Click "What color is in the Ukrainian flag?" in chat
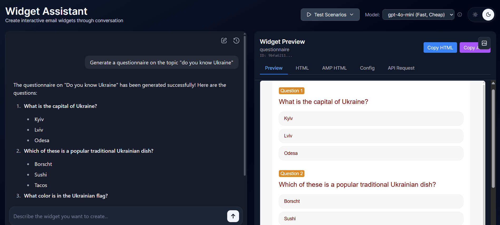Image resolution: width=500 pixels, height=225 pixels. click(x=66, y=196)
